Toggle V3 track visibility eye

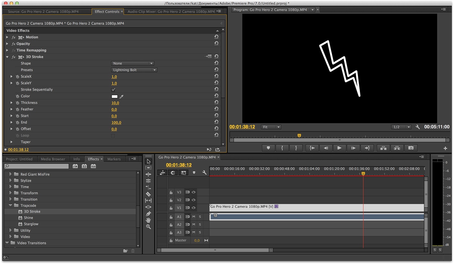point(194,192)
